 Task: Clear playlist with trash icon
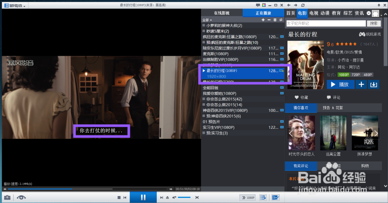275,20
